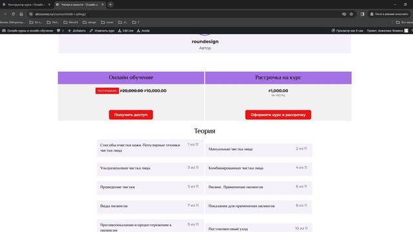Click the user avatar in admin bar
Image resolution: width=413 pixels, height=232 pixels.
pyautogui.click(x=407, y=31)
